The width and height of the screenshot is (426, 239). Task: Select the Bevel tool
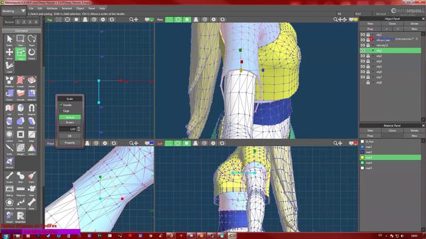[x=21, y=109]
